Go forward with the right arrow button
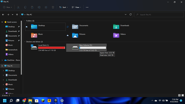185x104 pixels. tap(8, 15)
